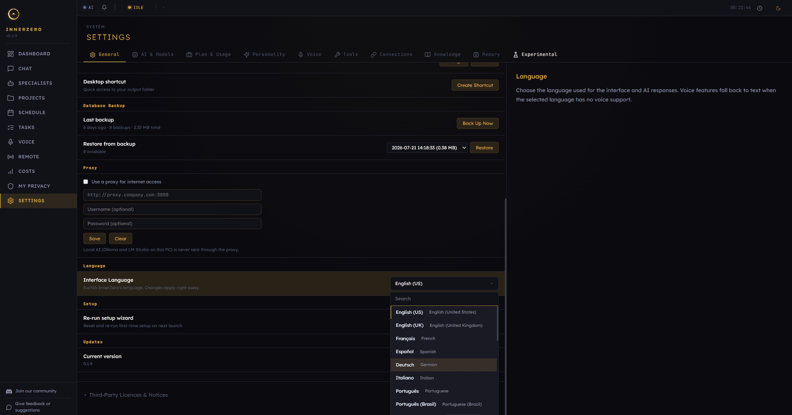This screenshot has height=415, width=792.
Task: Click the AI status indicator
Action: click(88, 7)
